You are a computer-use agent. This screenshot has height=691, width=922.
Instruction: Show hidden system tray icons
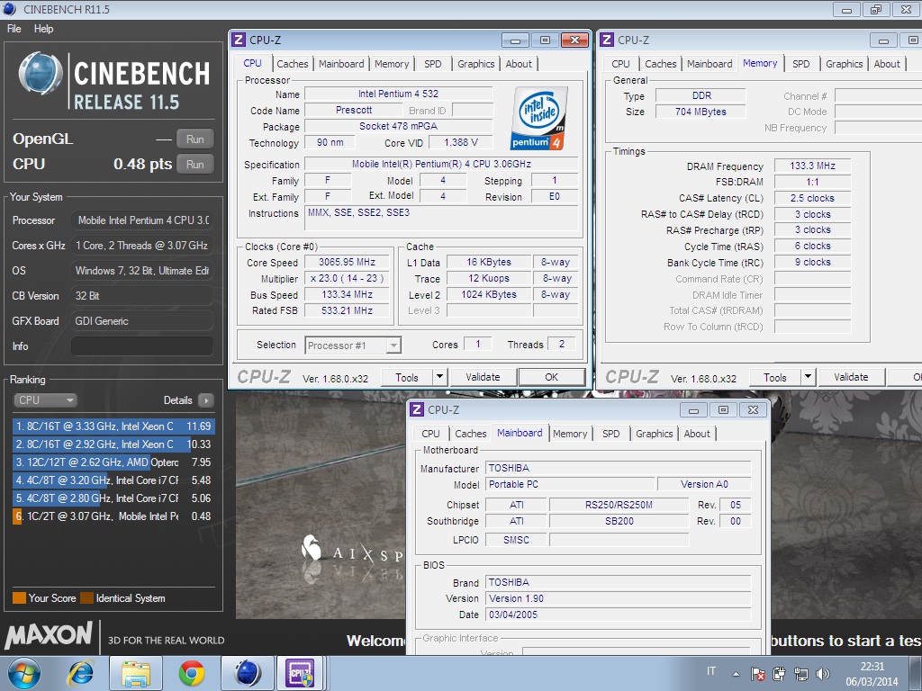point(736,673)
